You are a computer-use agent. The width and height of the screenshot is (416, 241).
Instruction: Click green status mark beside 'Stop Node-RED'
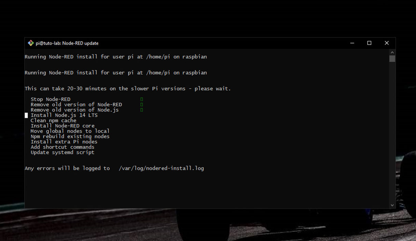142,99
